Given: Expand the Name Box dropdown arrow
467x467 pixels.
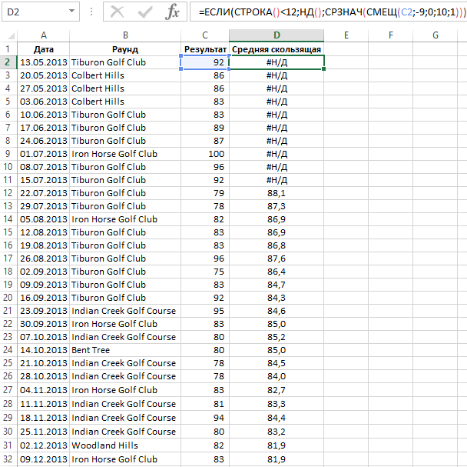Looking at the screenshot, I should pos(71,12).
